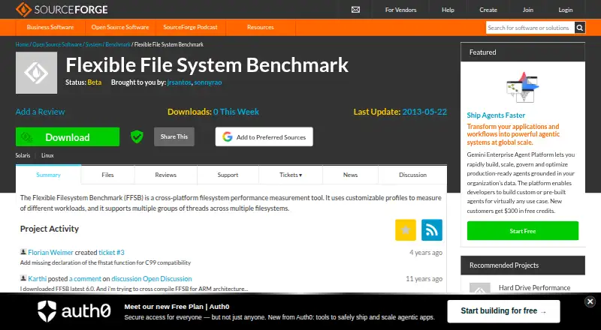Switch to the Files tab
The width and height of the screenshot is (601, 330).
pos(107,175)
